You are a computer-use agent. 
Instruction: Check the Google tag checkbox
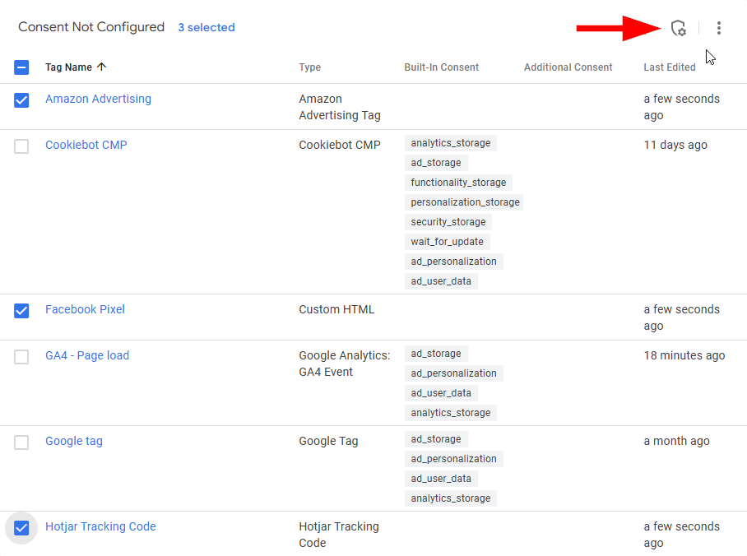[21, 442]
